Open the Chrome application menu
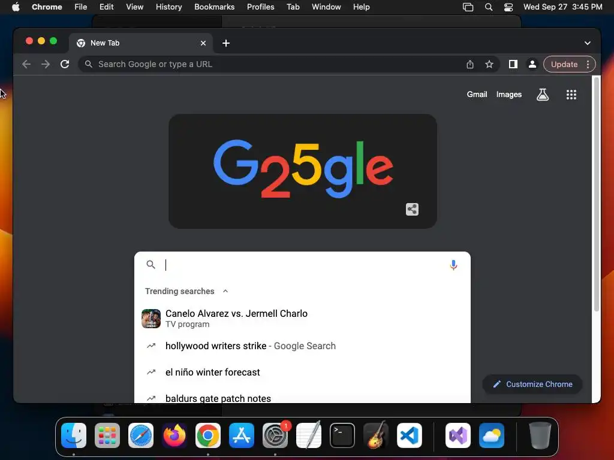This screenshot has height=460, width=614. [47, 7]
